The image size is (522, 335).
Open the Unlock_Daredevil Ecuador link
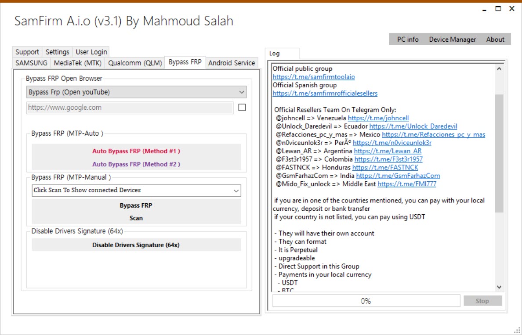pos(413,126)
